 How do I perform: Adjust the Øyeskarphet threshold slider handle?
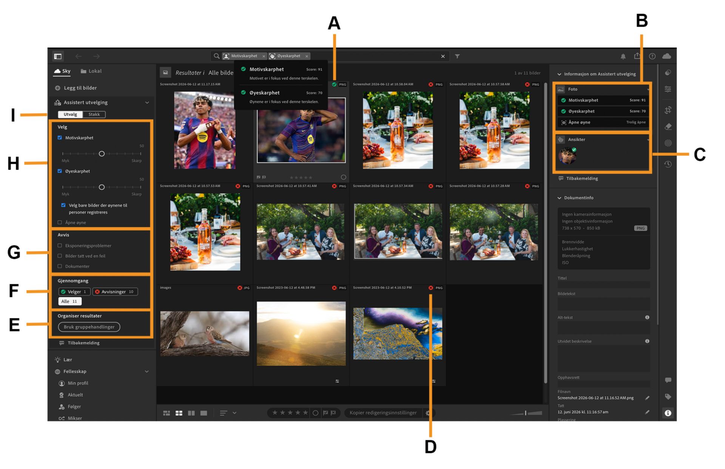click(x=102, y=187)
